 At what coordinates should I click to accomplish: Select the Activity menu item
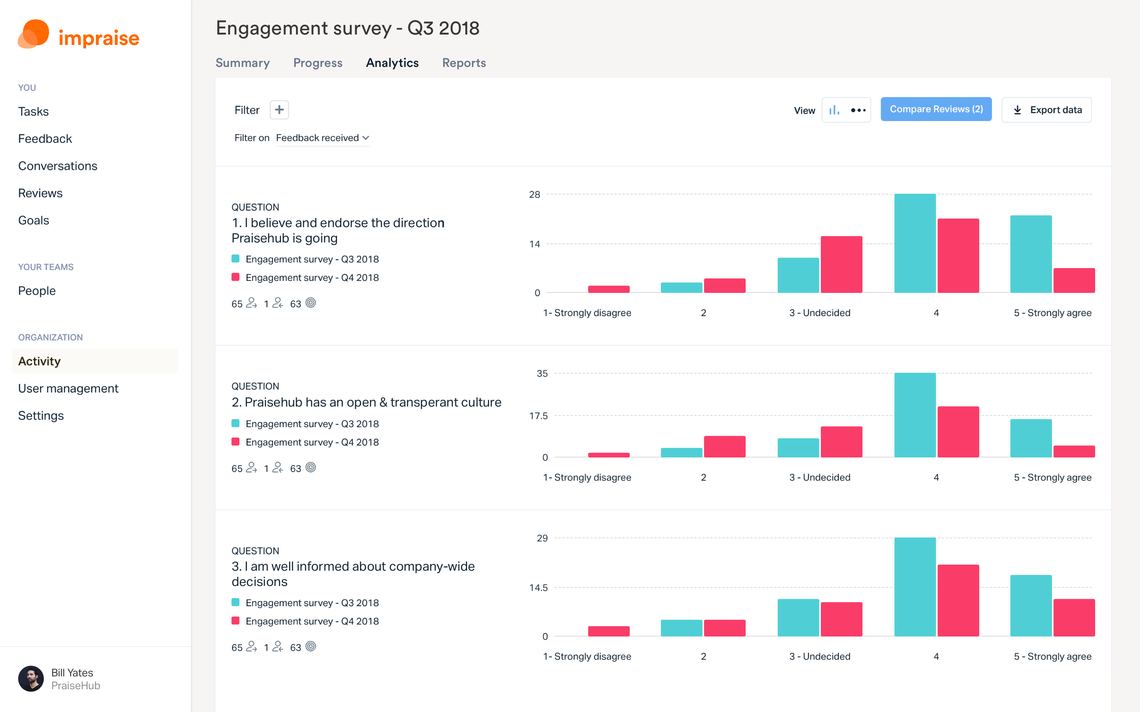pyautogui.click(x=40, y=361)
